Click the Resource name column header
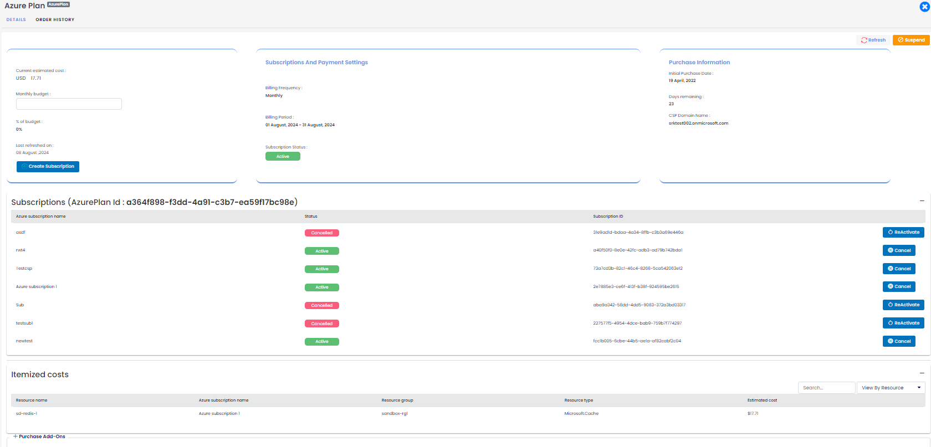The image size is (931, 447). (32, 400)
